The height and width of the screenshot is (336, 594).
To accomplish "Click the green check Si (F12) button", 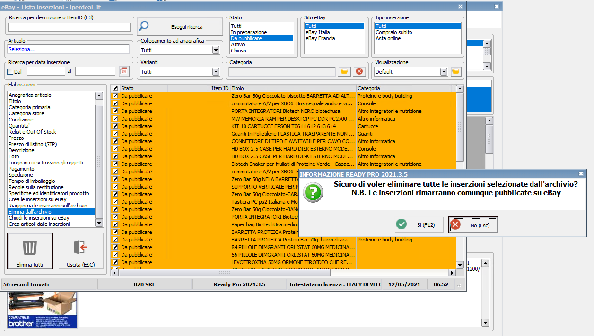I will tap(419, 225).
